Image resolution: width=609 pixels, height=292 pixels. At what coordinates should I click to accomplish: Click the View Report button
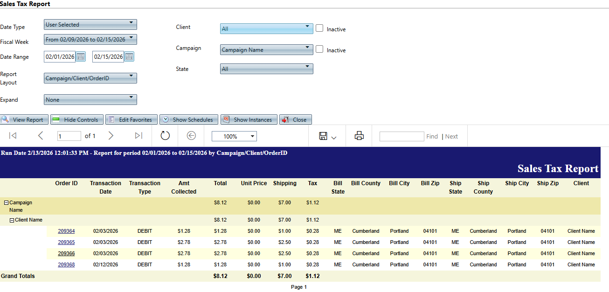click(x=24, y=119)
